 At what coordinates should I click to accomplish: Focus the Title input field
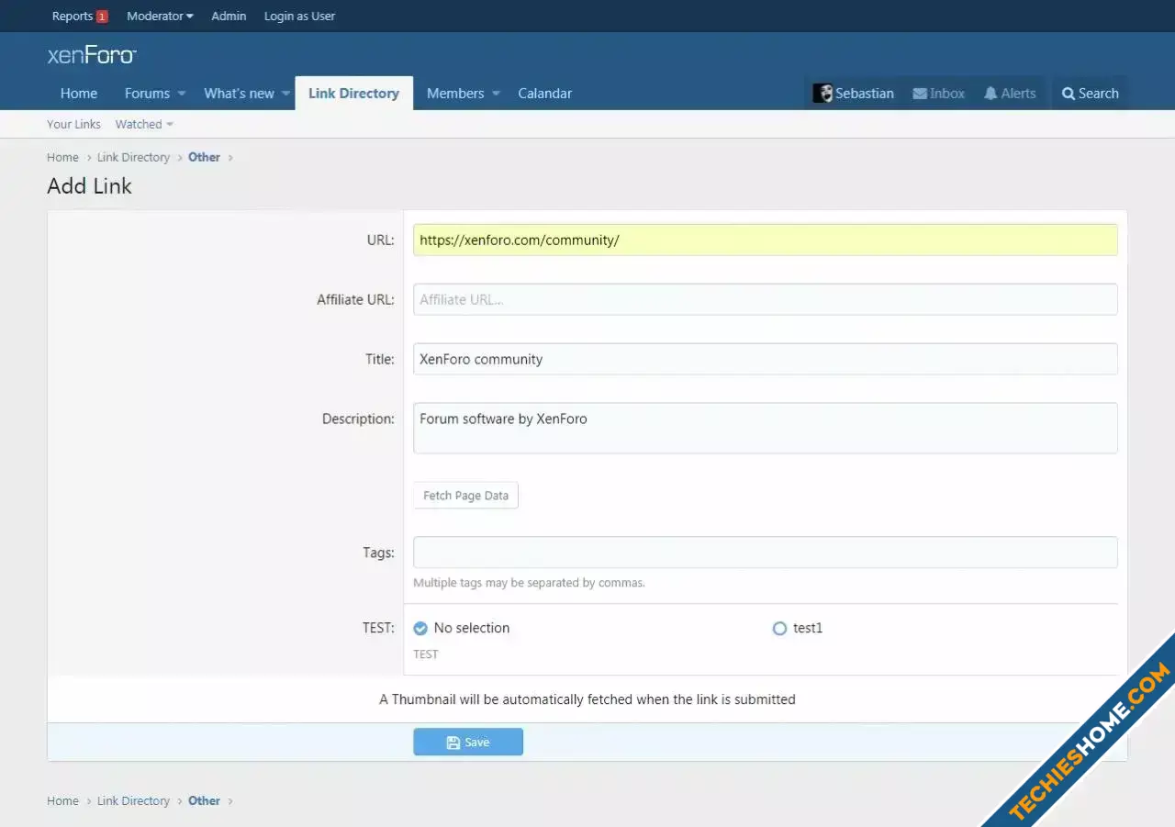766,359
